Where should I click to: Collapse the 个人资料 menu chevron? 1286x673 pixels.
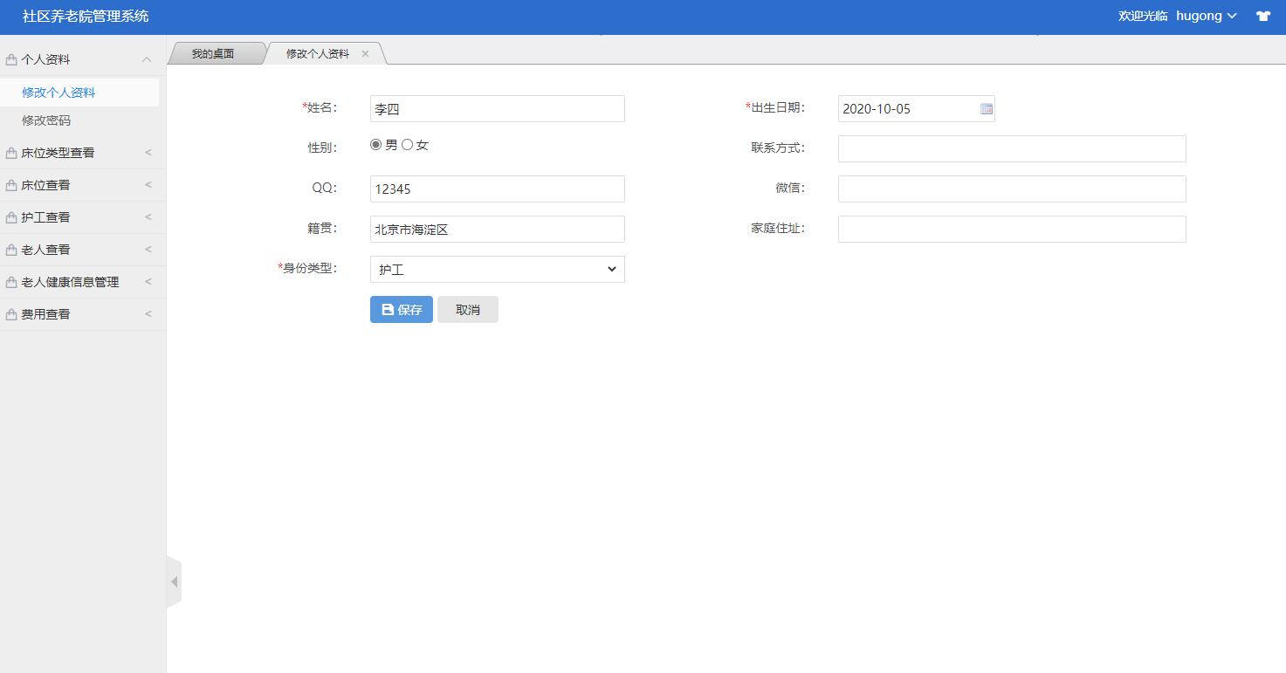click(x=147, y=59)
